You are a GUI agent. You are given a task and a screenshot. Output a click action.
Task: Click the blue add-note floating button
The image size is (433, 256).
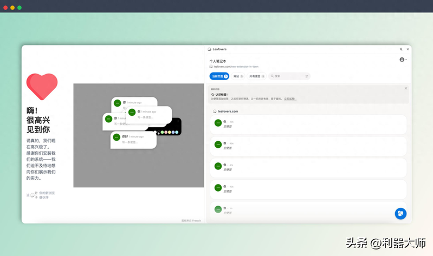tap(400, 213)
